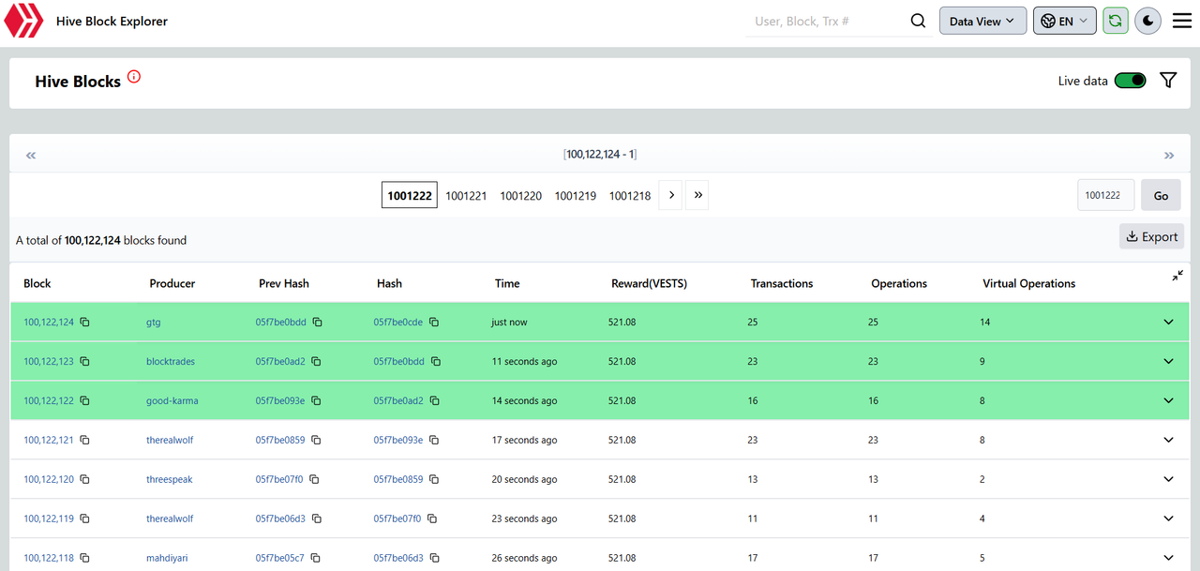The width and height of the screenshot is (1200, 571).
Task: Toggle dark mode with the moon button
Action: point(1147,21)
